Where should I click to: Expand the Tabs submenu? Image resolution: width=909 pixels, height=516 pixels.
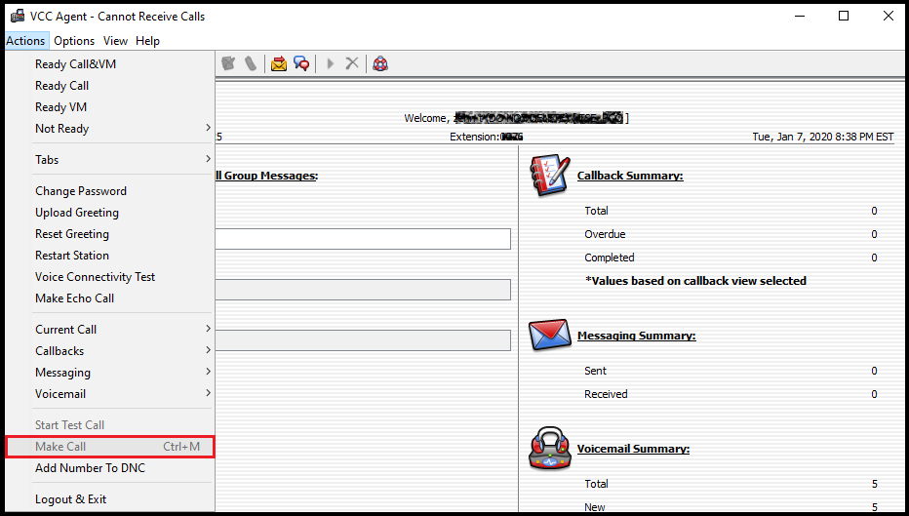(124, 159)
